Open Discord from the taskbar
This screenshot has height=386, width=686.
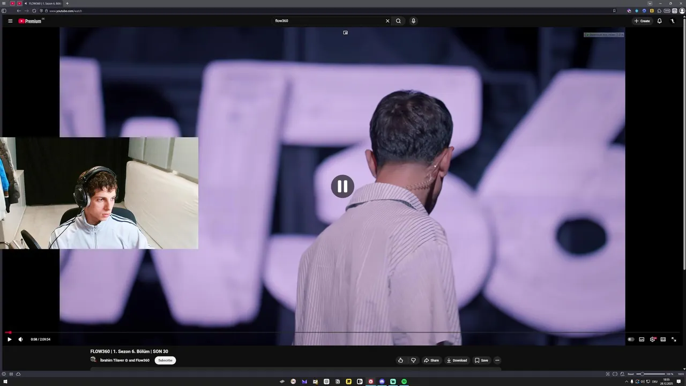[382, 382]
